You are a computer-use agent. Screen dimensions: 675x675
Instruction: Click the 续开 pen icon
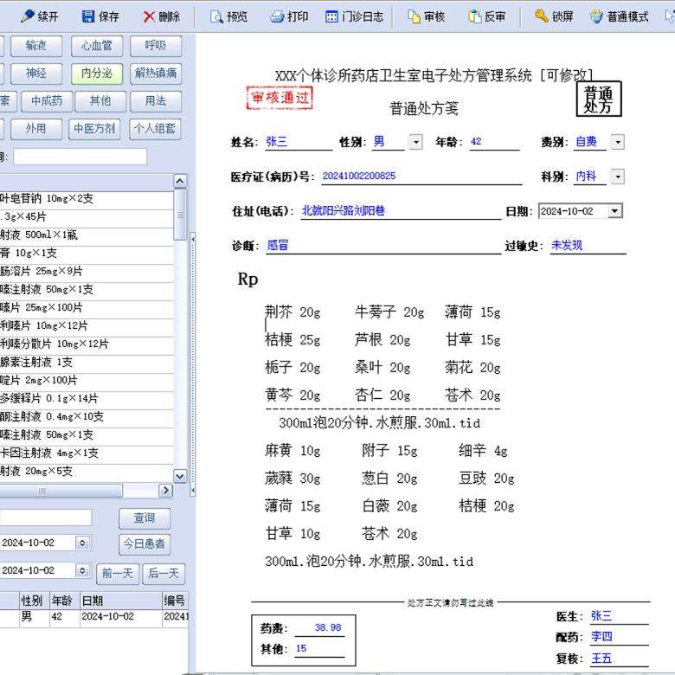pyautogui.click(x=28, y=16)
